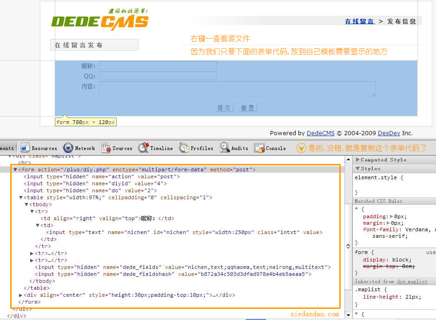Focus the 昵称 text input
Viewport: 436px width, 320px height.
pyautogui.click(x=158, y=66)
